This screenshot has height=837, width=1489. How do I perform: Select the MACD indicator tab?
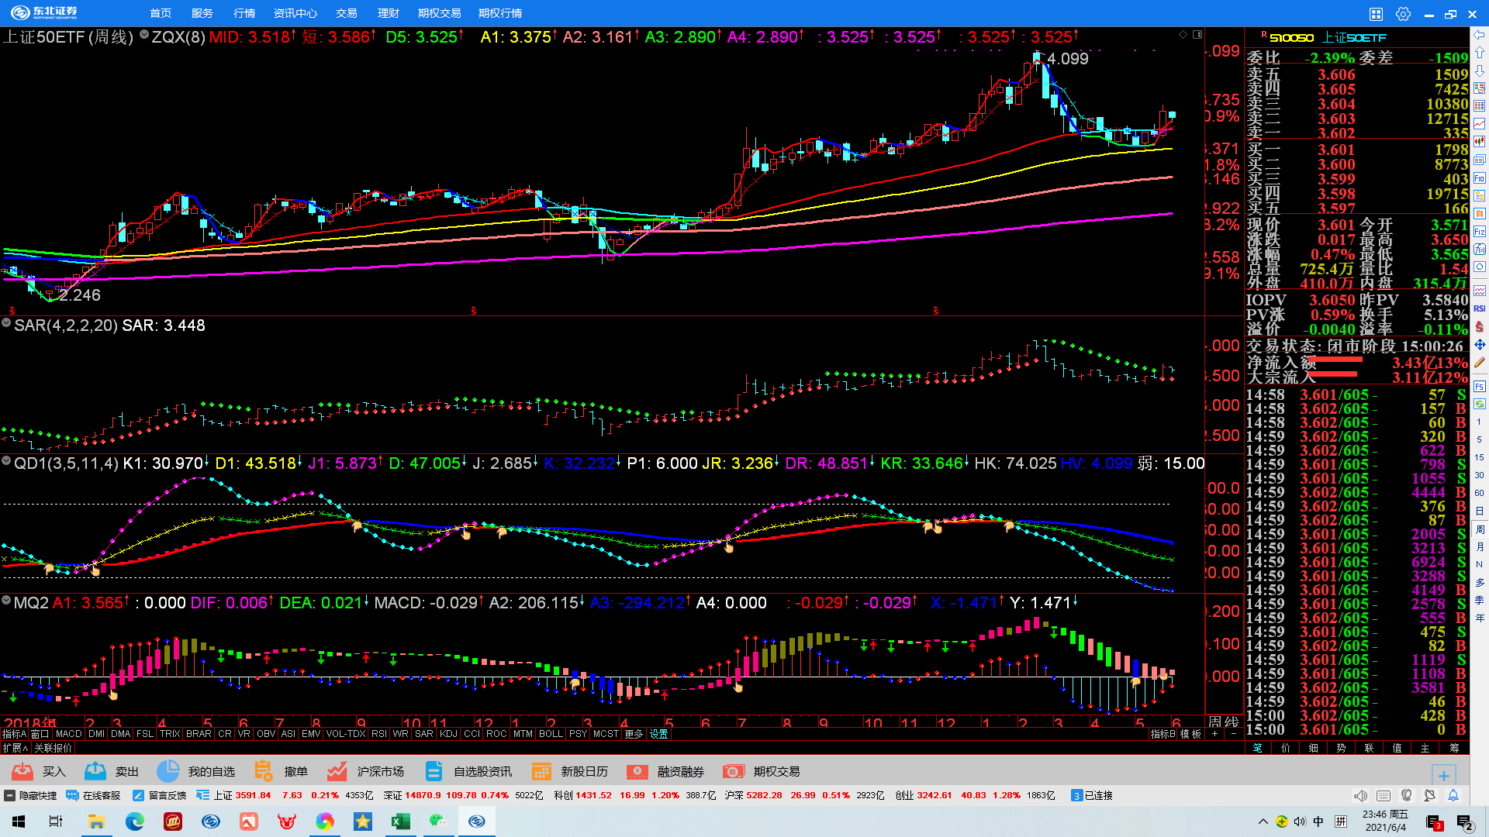68,734
